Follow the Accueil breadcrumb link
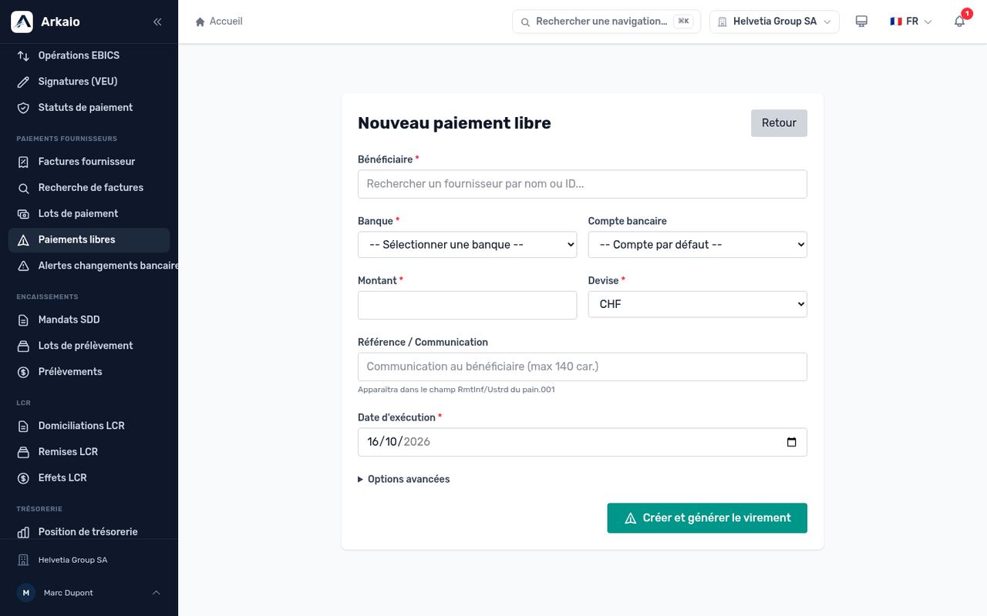Screen dimensions: 987x616 pyautogui.click(x=226, y=22)
